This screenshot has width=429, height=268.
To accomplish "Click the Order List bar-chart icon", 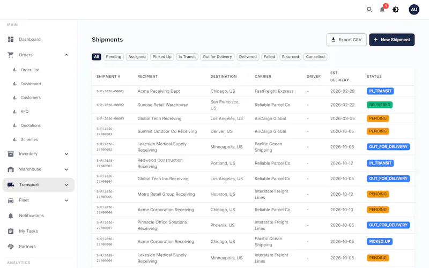I will (14, 70).
